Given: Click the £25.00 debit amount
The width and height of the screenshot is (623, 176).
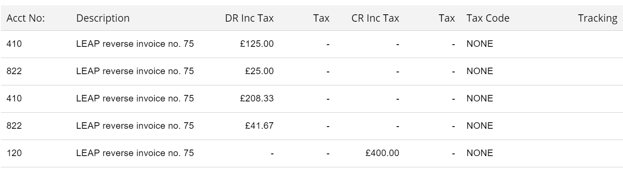Looking at the screenshot, I should [x=259, y=71].
